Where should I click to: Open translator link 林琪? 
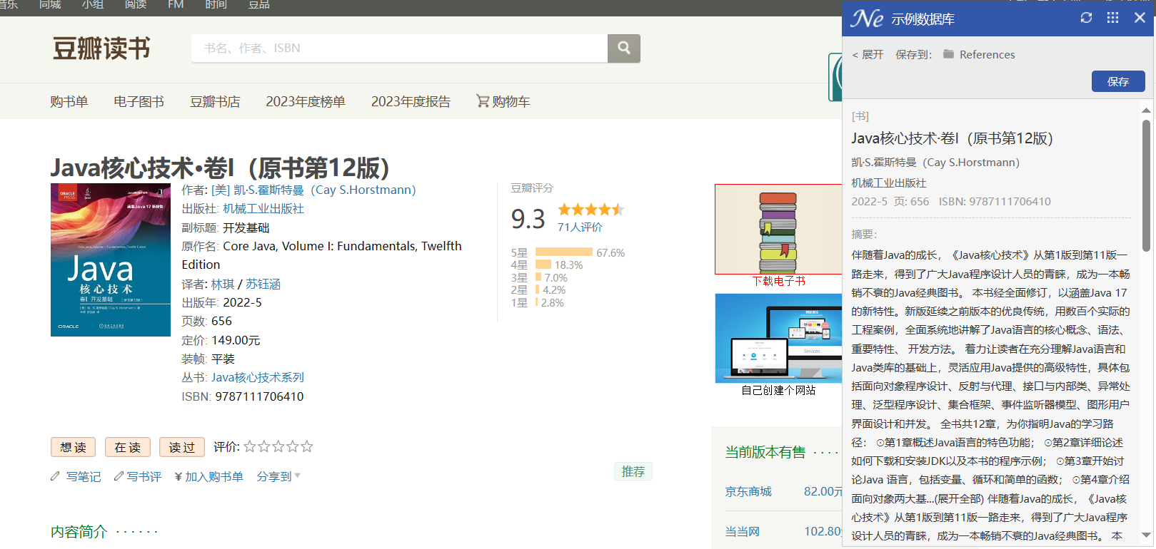(x=223, y=284)
